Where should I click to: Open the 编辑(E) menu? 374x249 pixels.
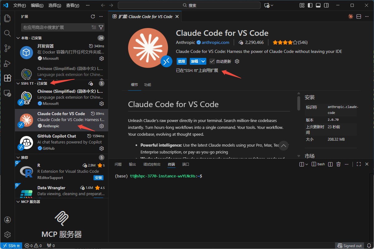click(37, 6)
